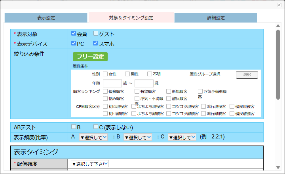
Task: Select the 対象&タイミング設定 tab
Action: (131, 18)
